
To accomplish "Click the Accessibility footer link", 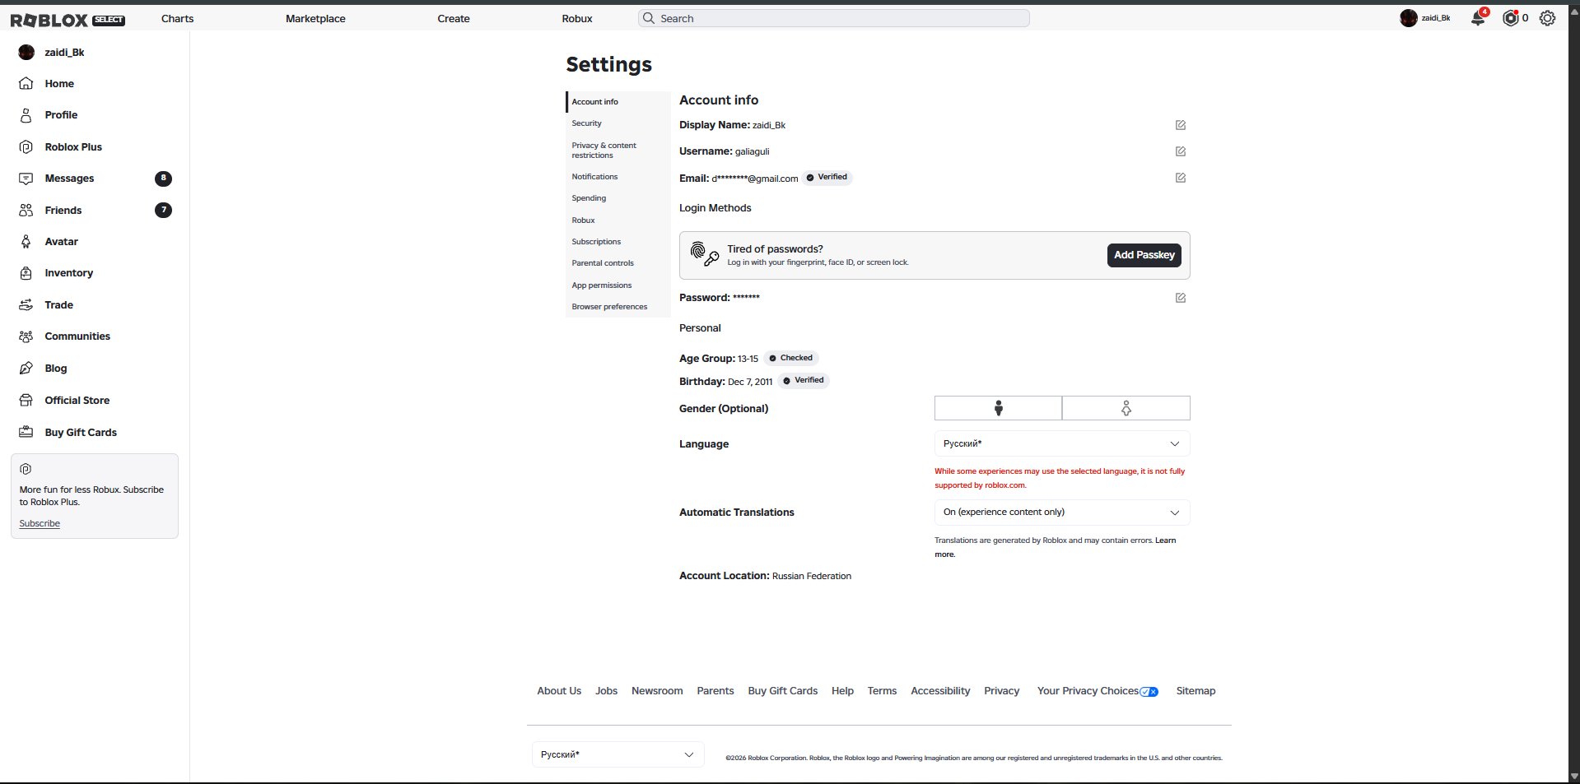I will pos(940,691).
